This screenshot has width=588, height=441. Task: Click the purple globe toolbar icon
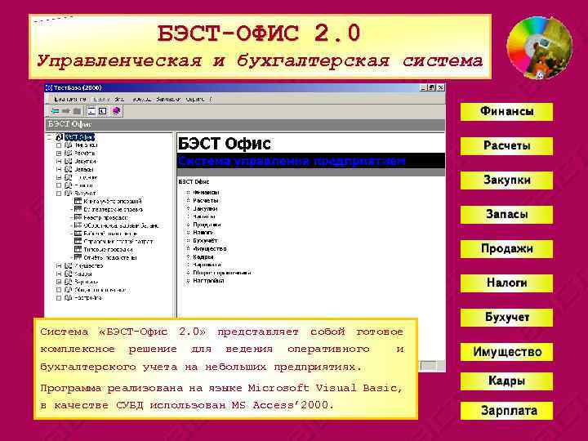tap(116, 111)
